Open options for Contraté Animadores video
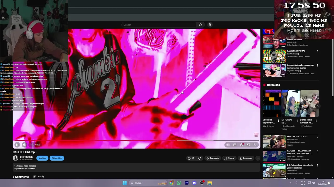This screenshot has height=187, width=334. click(x=318, y=65)
